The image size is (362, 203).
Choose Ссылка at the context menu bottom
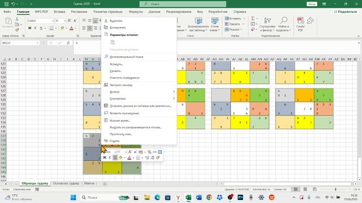(x=114, y=141)
